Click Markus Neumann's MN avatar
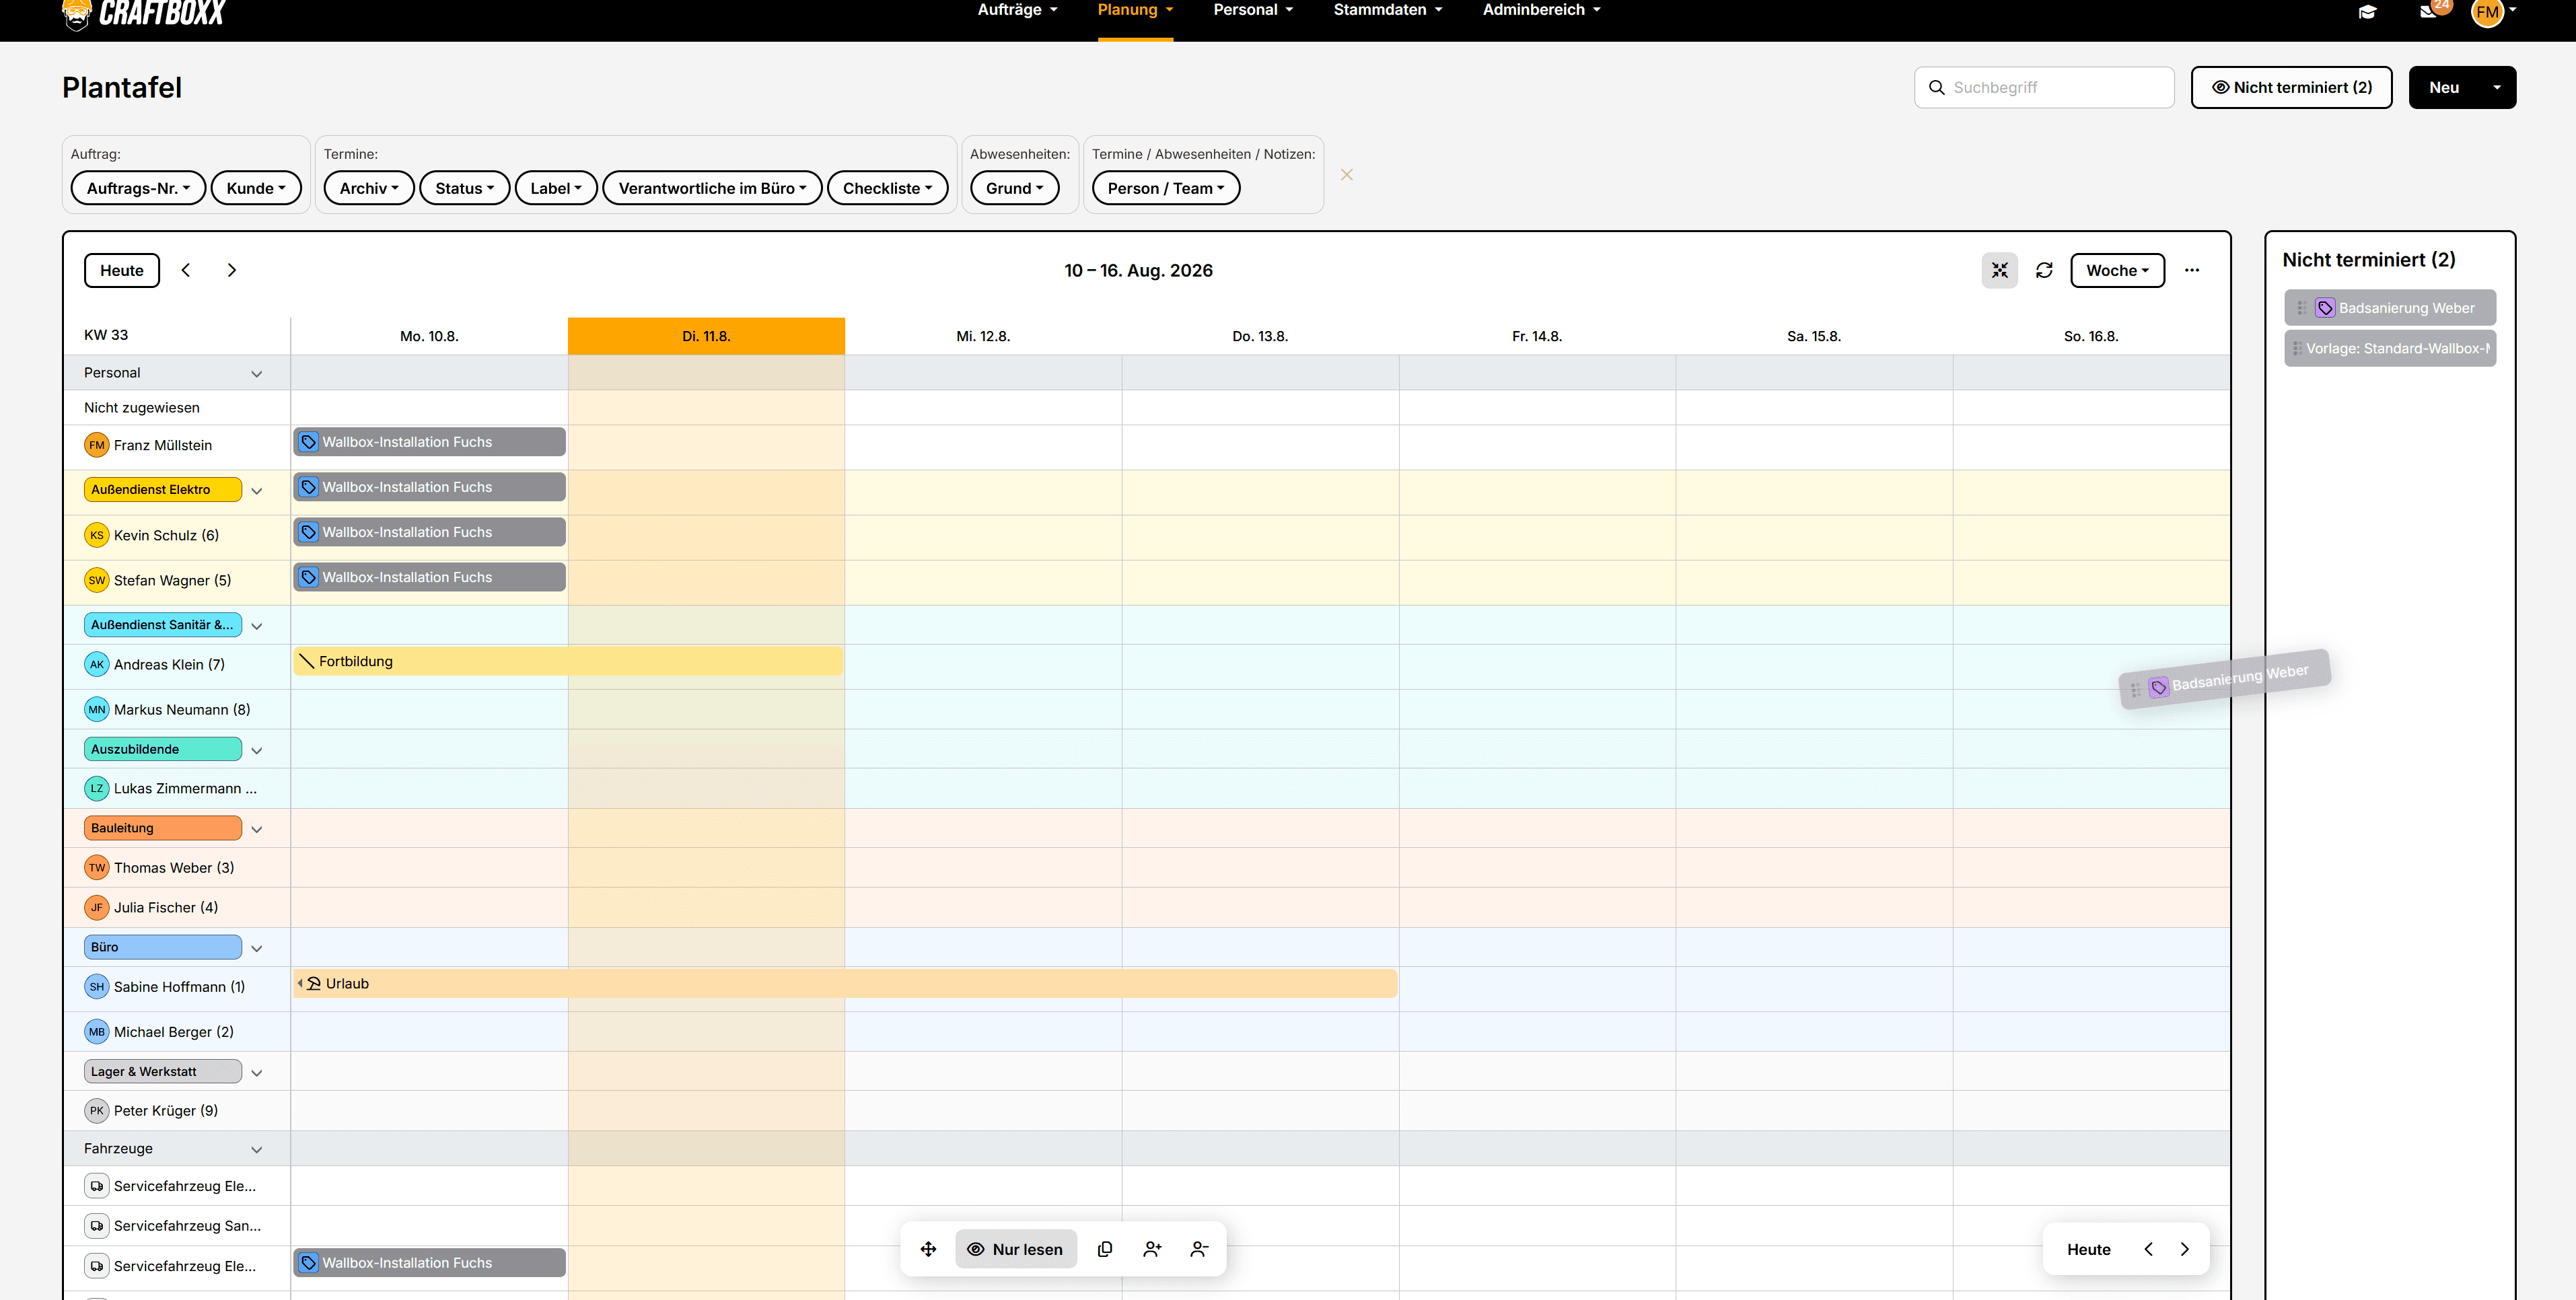The height and width of the screenshot is (1300, 2576). point(97,709)
